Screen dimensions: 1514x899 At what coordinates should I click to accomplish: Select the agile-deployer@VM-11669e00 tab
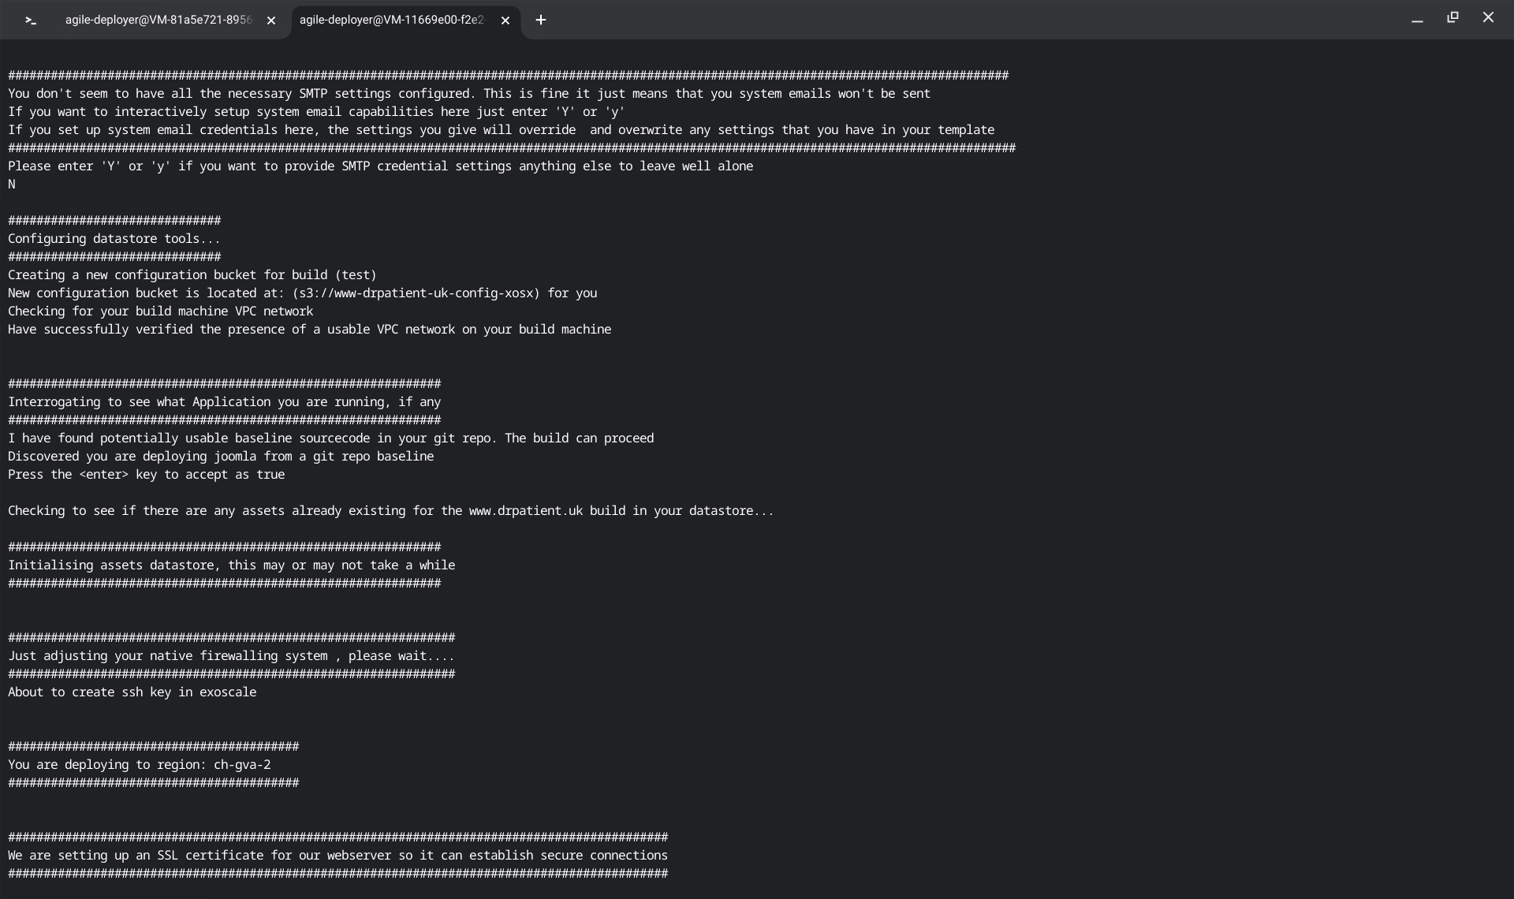point(392,21)
